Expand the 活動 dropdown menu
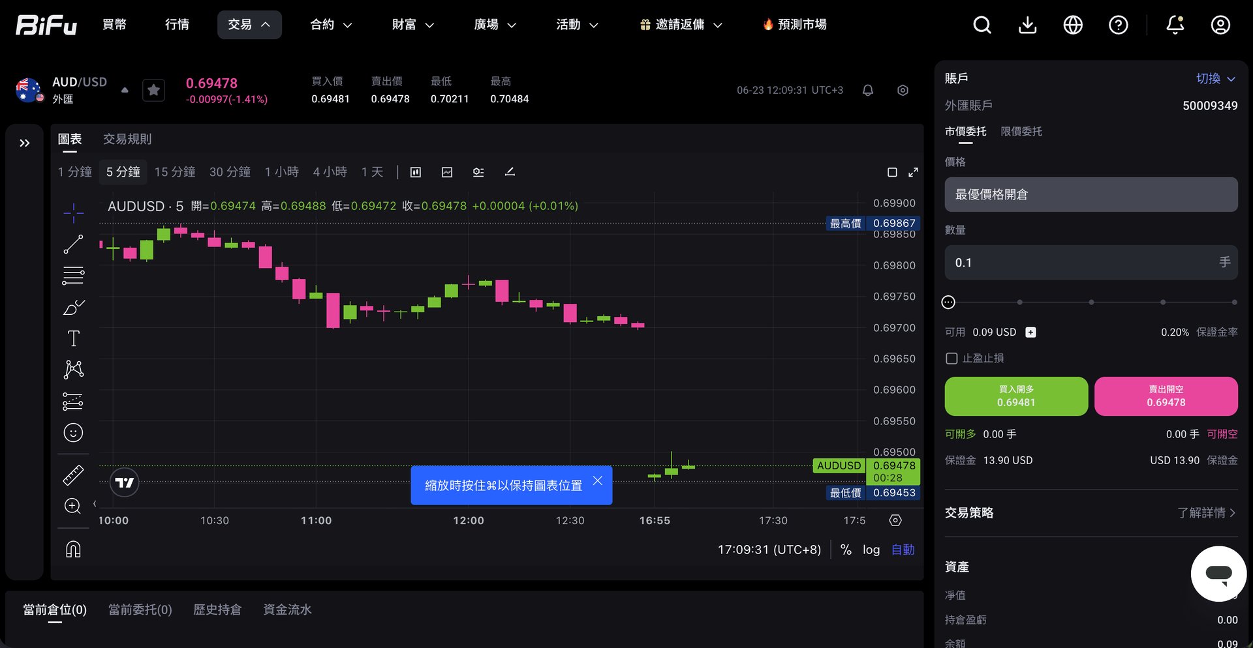1253x648 pixels. (x=577, y=25)
